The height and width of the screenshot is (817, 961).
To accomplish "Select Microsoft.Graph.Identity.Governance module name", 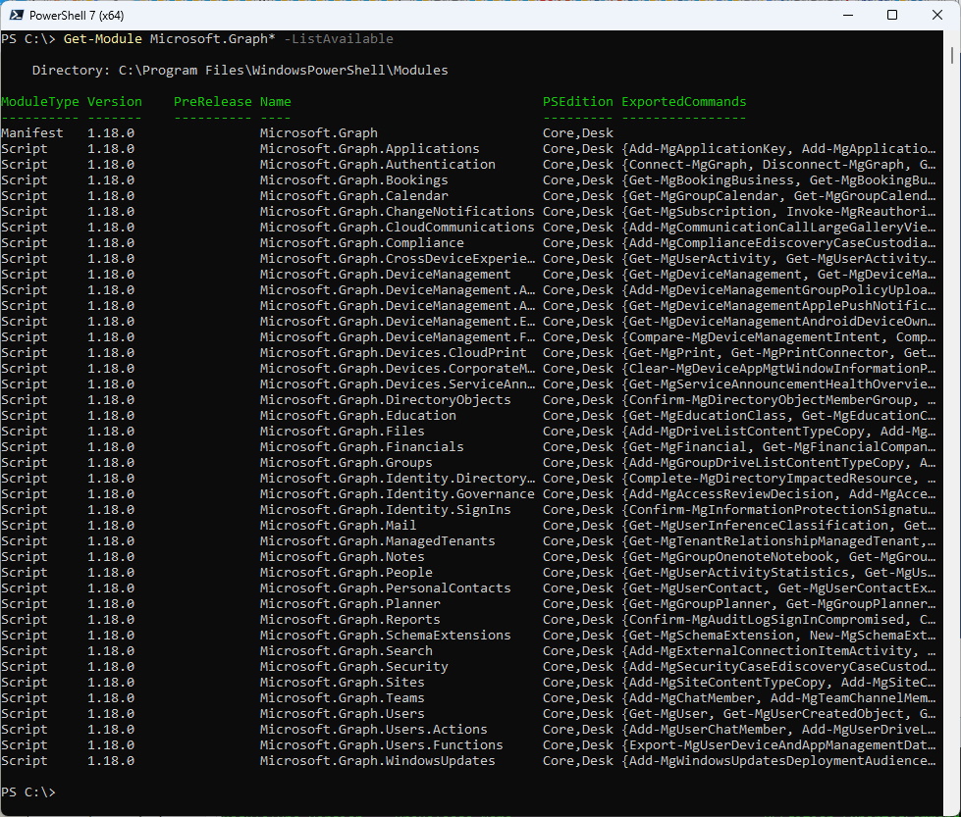I will pyautogui.click(x=398, y=494).
